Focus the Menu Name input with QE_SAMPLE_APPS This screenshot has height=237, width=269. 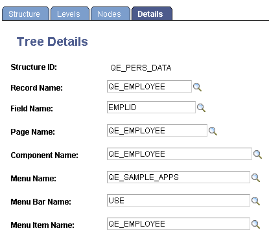click(x=178, y=177)
